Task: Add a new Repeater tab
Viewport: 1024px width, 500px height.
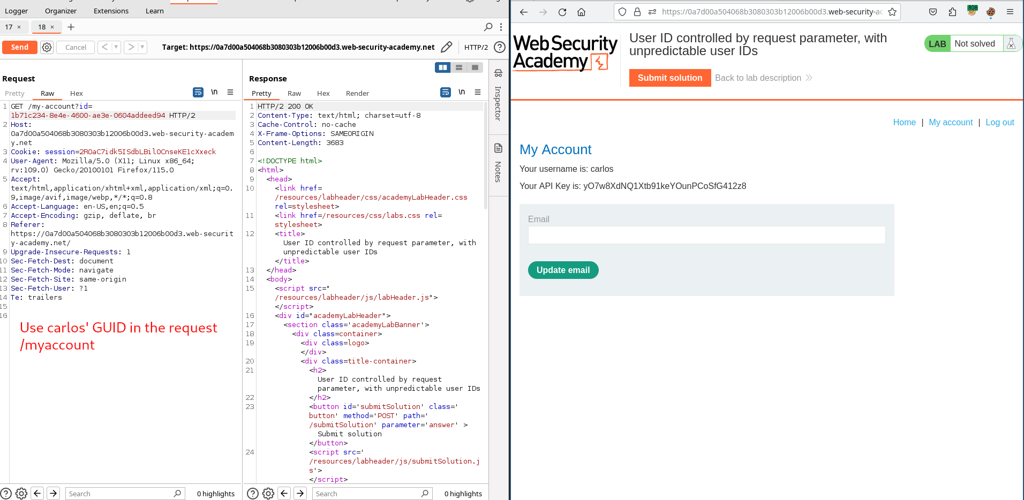Action: click(71, 27)
